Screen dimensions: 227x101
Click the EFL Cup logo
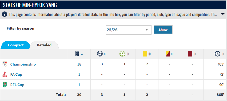click(x=5, y=85)
